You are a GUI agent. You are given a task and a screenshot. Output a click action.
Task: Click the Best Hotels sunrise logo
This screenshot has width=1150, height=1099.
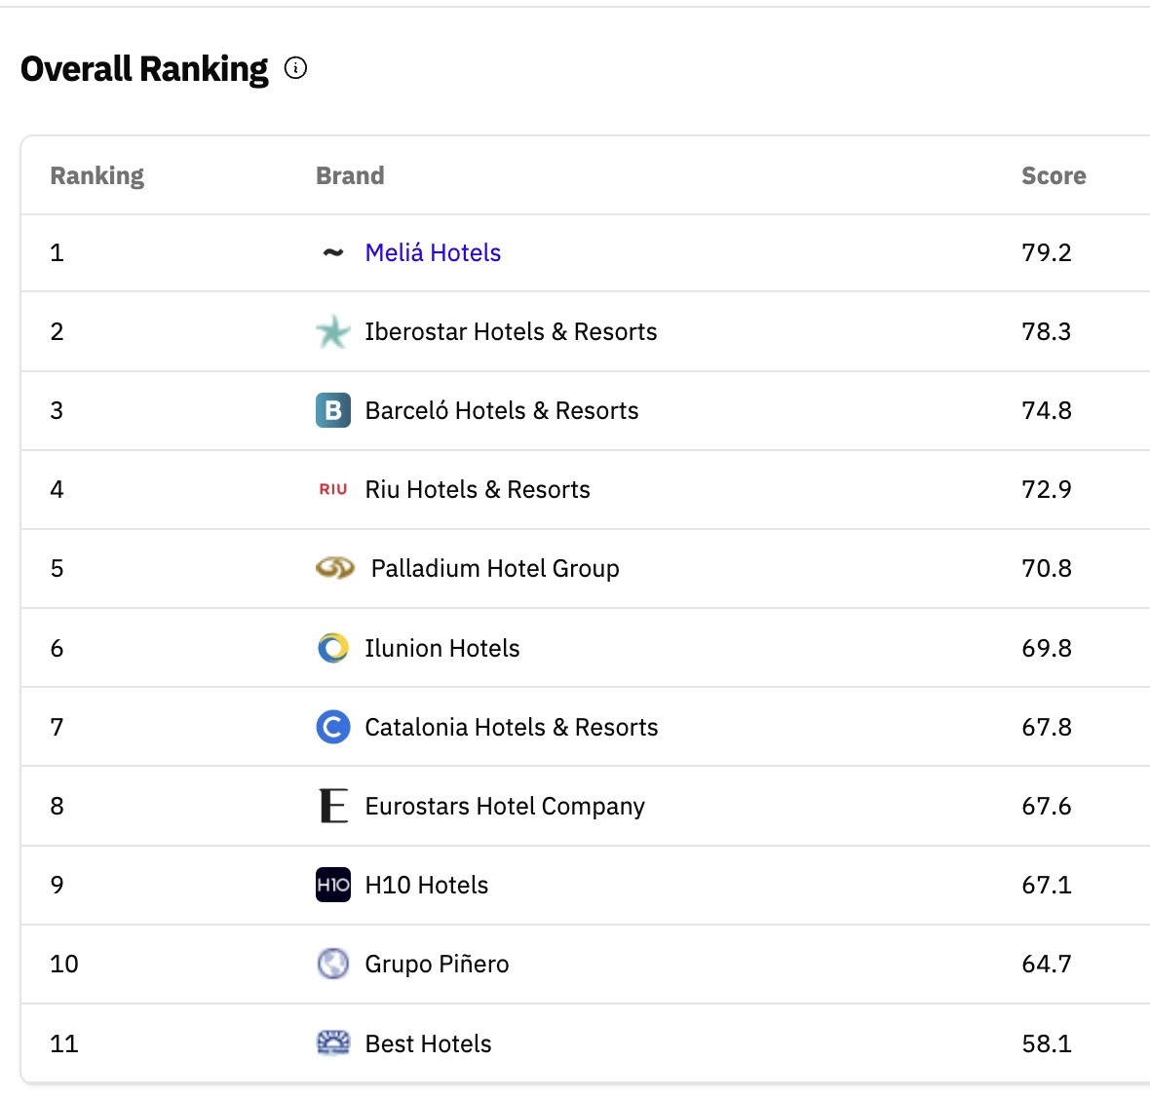[x=332, y=1042]
